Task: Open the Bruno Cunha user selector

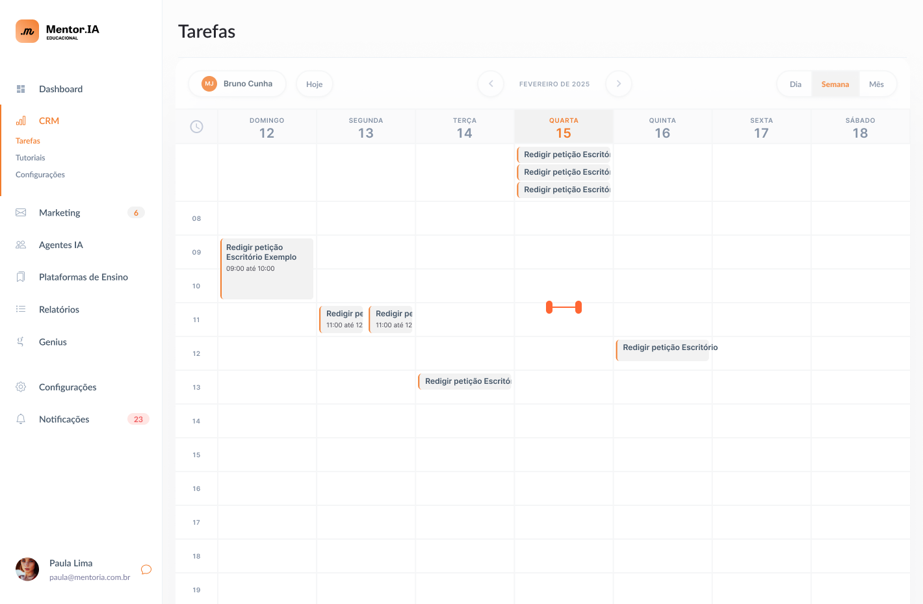Action: tap(237, 84)
